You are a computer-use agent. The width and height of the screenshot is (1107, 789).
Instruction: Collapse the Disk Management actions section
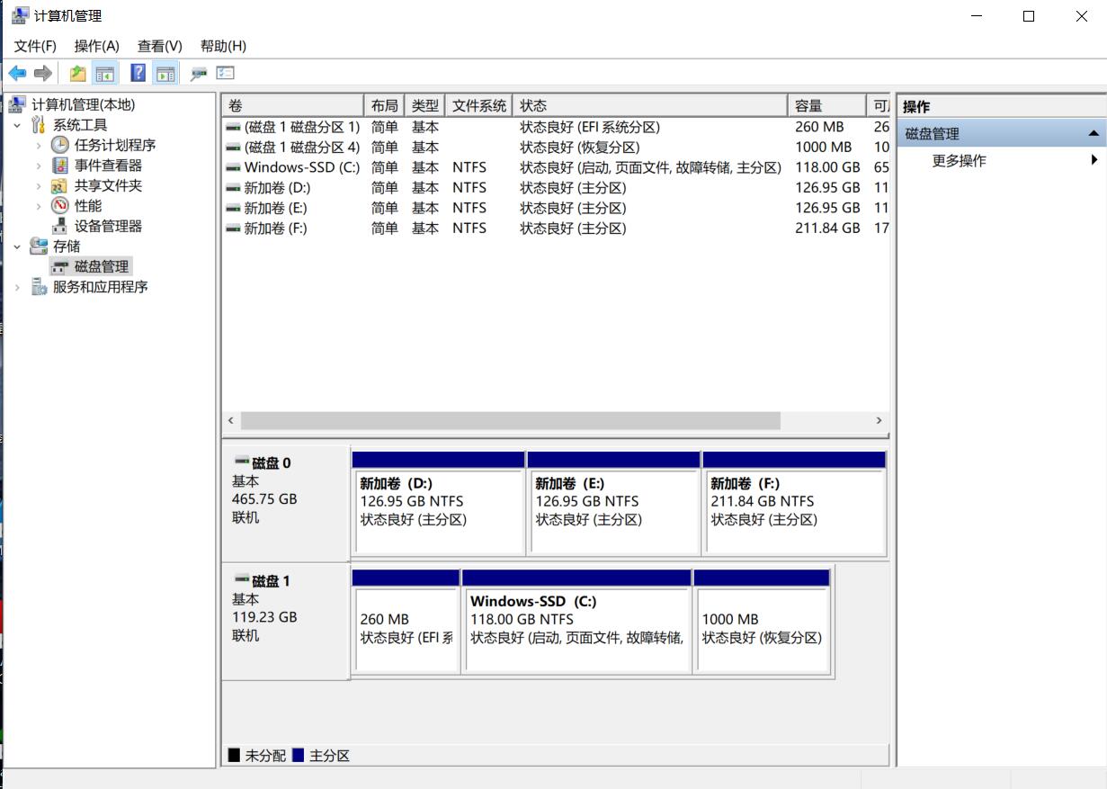(1093, 134)
